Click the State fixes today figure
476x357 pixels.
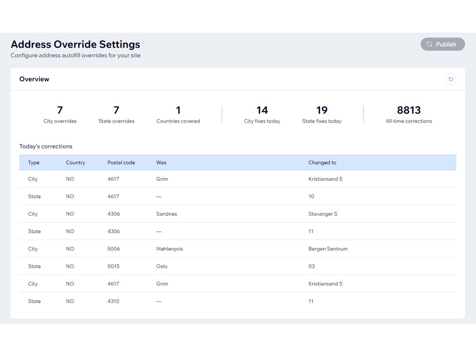click(x=322, y=110)
